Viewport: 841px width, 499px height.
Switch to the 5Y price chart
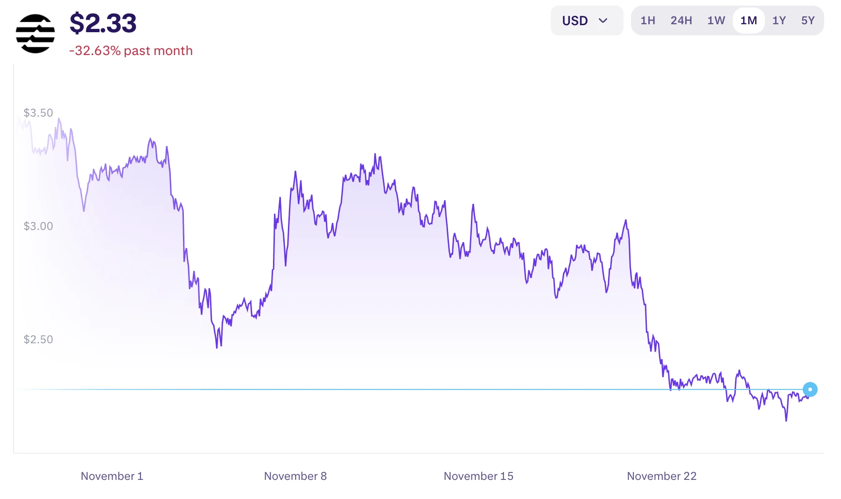(808, 21)
